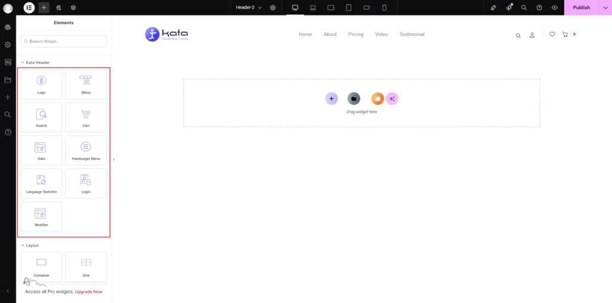612x303 pixels.
Task: Switch to Mobile landscape view
Action: point(366,8)
